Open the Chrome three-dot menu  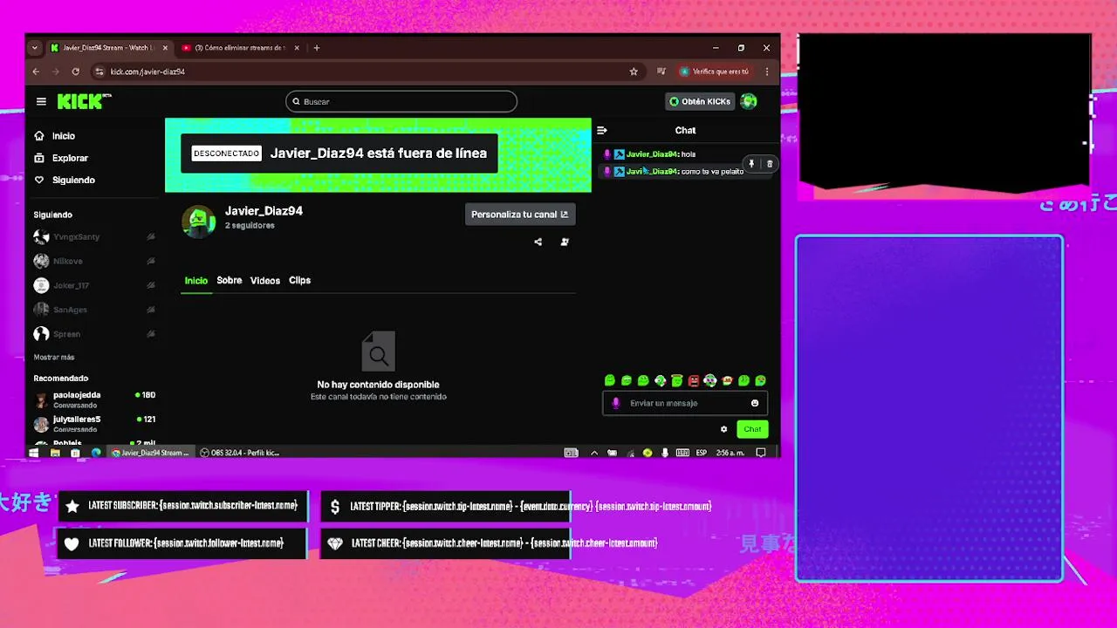(767, 72)
